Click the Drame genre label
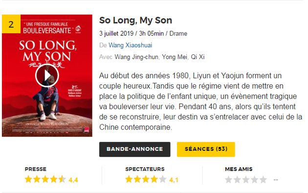 click(178, 33)
